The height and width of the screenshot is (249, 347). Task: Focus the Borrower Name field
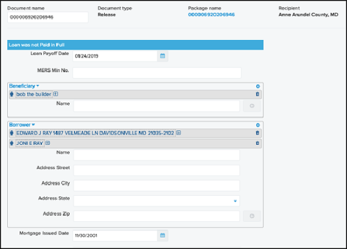point(156,155)
